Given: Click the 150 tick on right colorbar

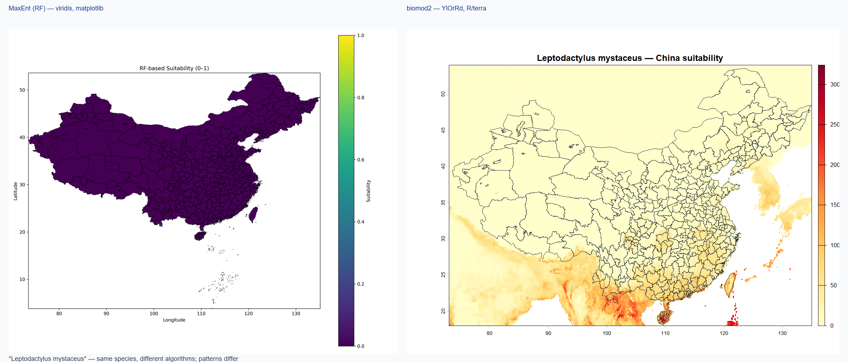Looking at the screenshot, I should pyautogui.click(x=835, y=205).
